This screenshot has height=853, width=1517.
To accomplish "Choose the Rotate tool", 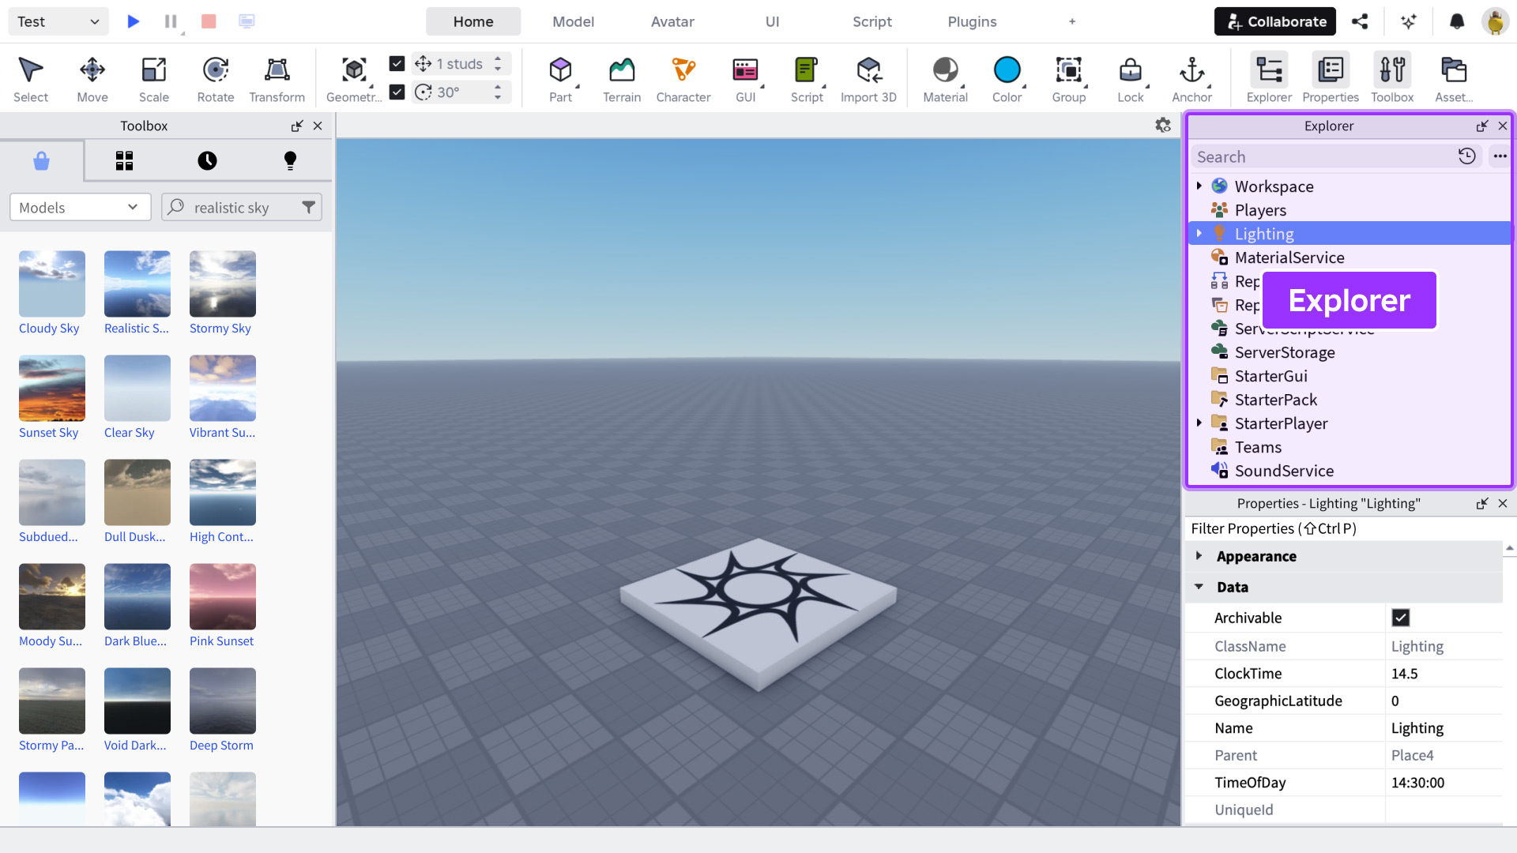I will (x=216, y=79).
